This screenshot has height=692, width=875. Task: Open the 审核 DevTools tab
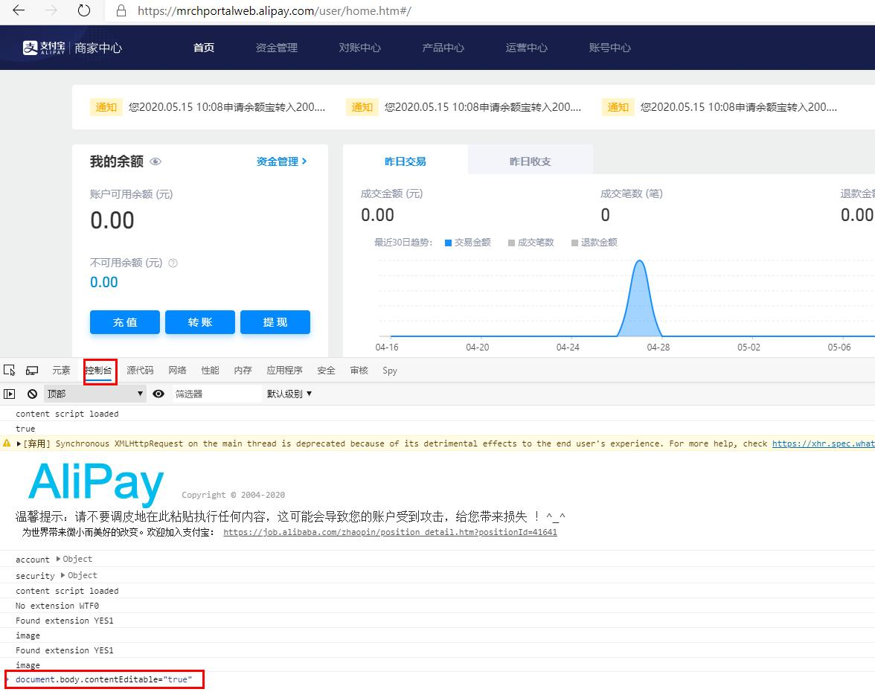click(x=359, y=371)
